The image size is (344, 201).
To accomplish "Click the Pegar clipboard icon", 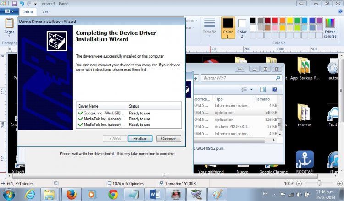I will 9,23.
